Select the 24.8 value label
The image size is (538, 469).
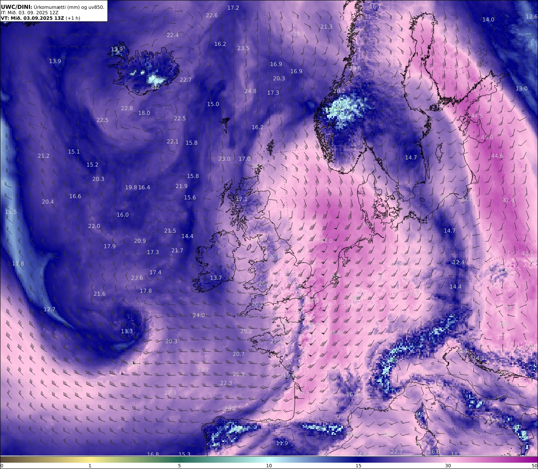[251, 91]
